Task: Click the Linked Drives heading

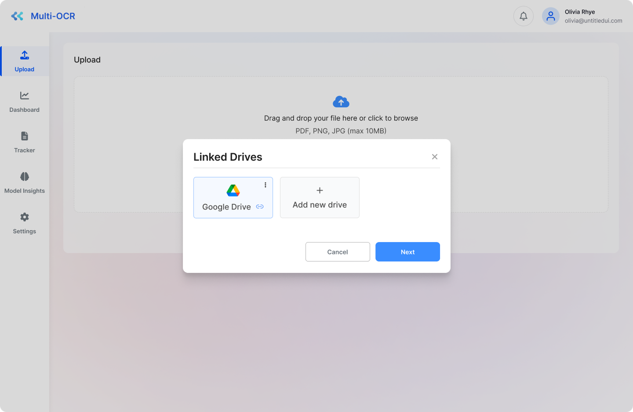Action: (x=228, y=157)
